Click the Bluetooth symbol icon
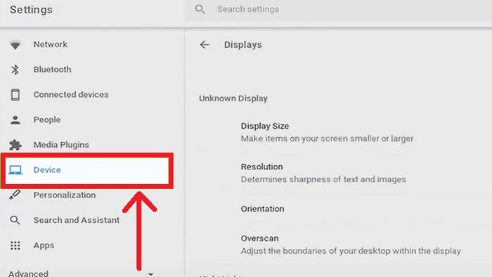The image size is (492, 277). (x=15, y=70)
